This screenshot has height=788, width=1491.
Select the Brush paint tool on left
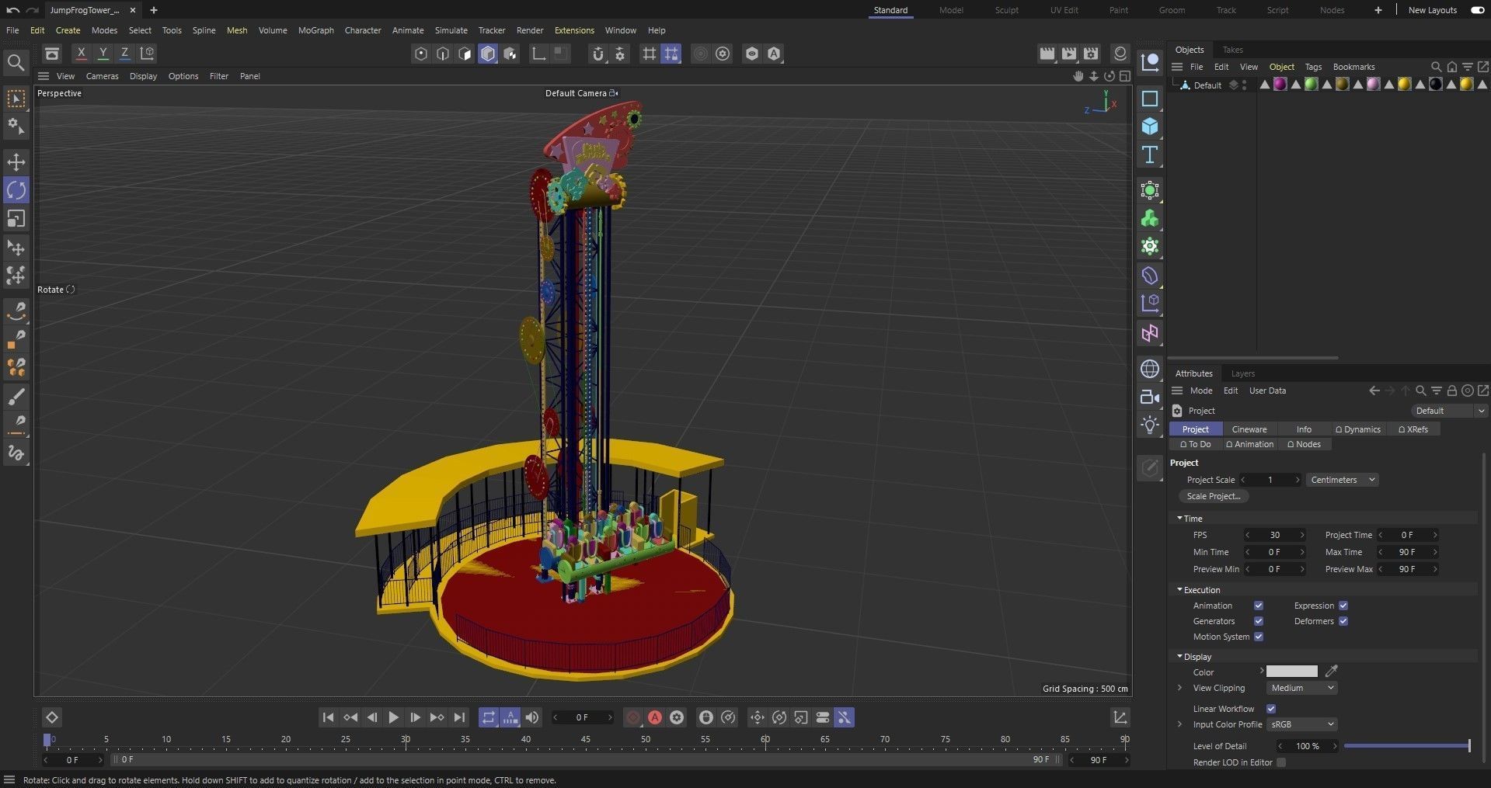pos(16,397)
